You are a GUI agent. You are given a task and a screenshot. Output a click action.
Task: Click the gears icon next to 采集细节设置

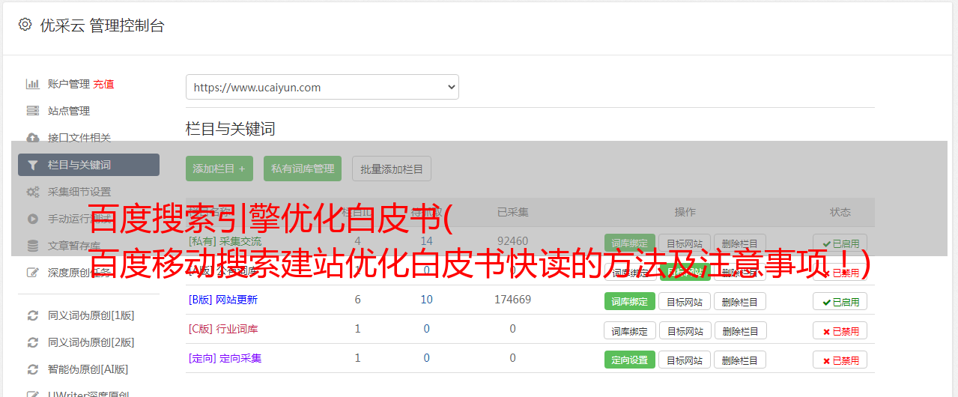pos(32,192)
